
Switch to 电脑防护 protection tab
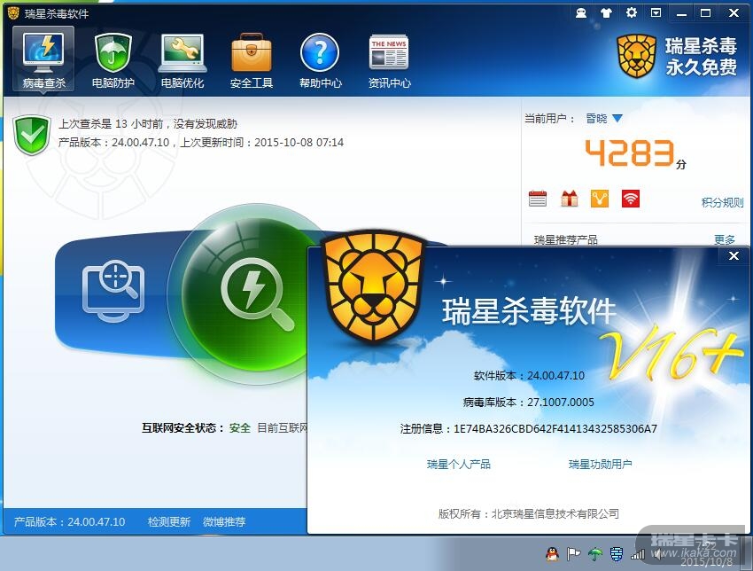coord(113,59)
